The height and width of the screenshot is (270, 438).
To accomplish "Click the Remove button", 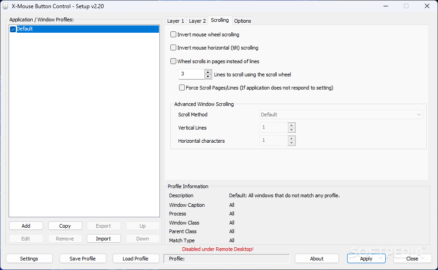I will point(65,239).
